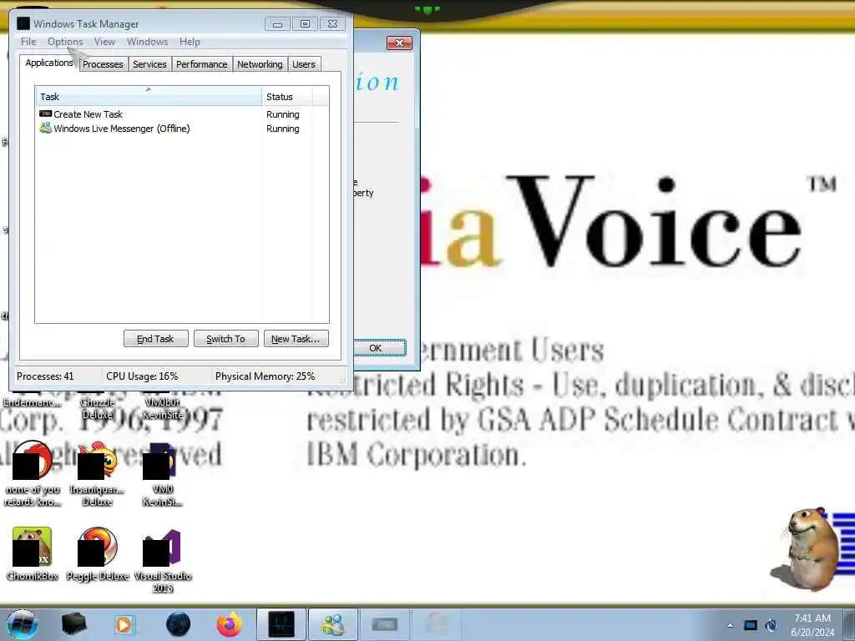Sort by the Status column header
Viewport: 855px width, 641px height.
coord(287,97)
